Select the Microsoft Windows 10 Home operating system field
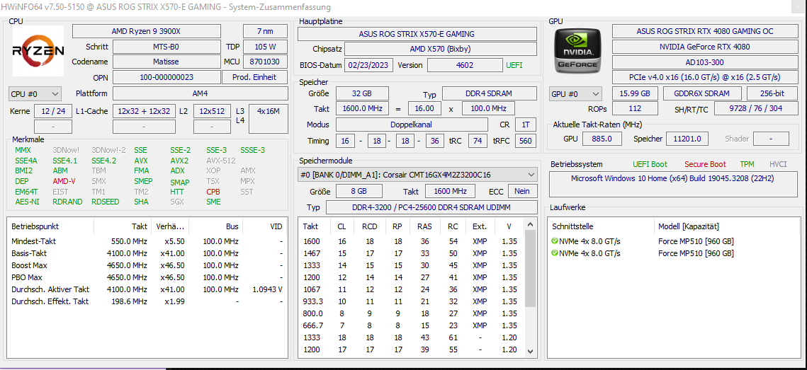Viewport: 807px width, 370px height. point(674,185)
